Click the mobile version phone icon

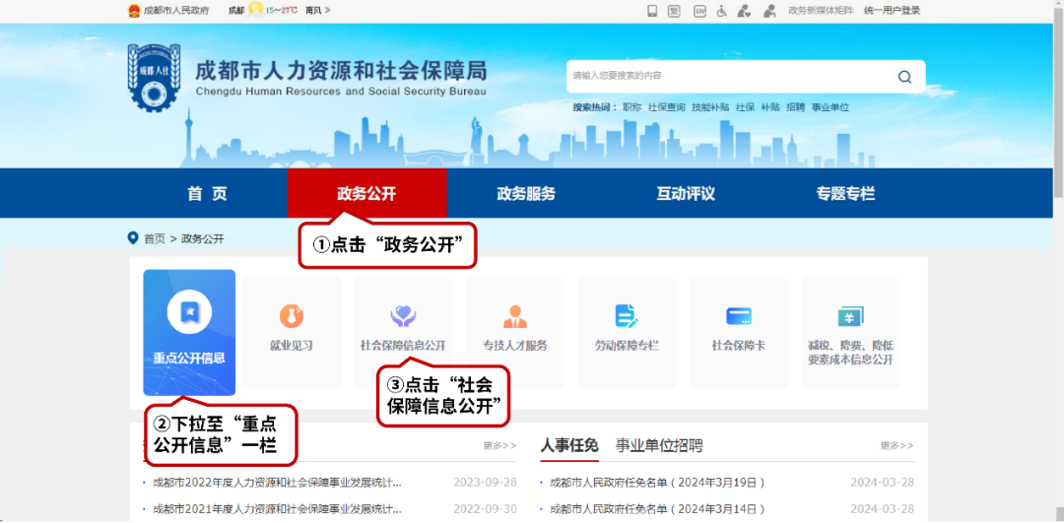click(x=652, y=11)
